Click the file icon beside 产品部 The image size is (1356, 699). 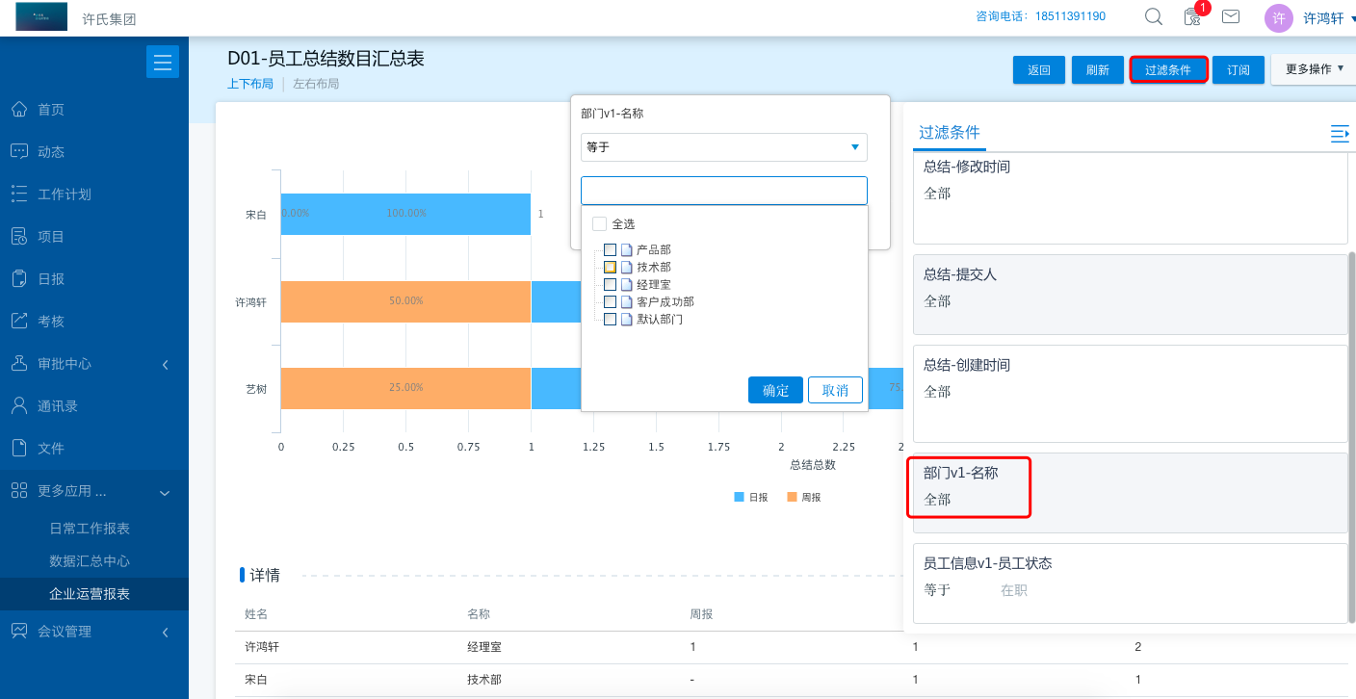click(x=627, y=250)
